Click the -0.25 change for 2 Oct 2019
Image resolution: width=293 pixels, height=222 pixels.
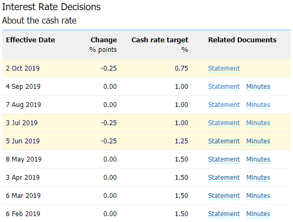[x=109, y=68]
